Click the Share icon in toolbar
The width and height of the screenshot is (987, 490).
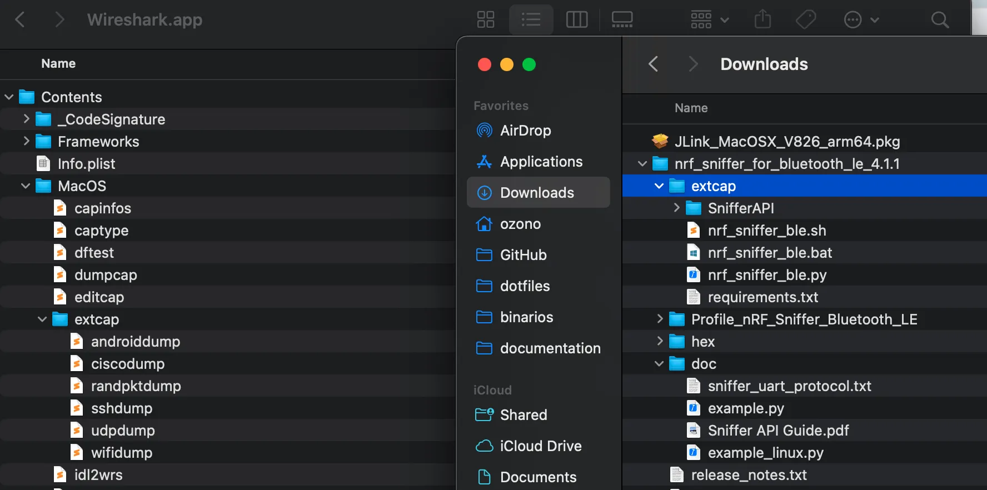pyautogui.click(x=763, y=20)
